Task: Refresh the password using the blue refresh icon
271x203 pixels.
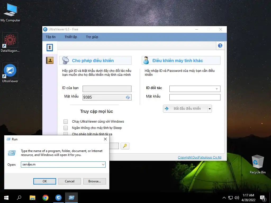Action: pos(128,97)
